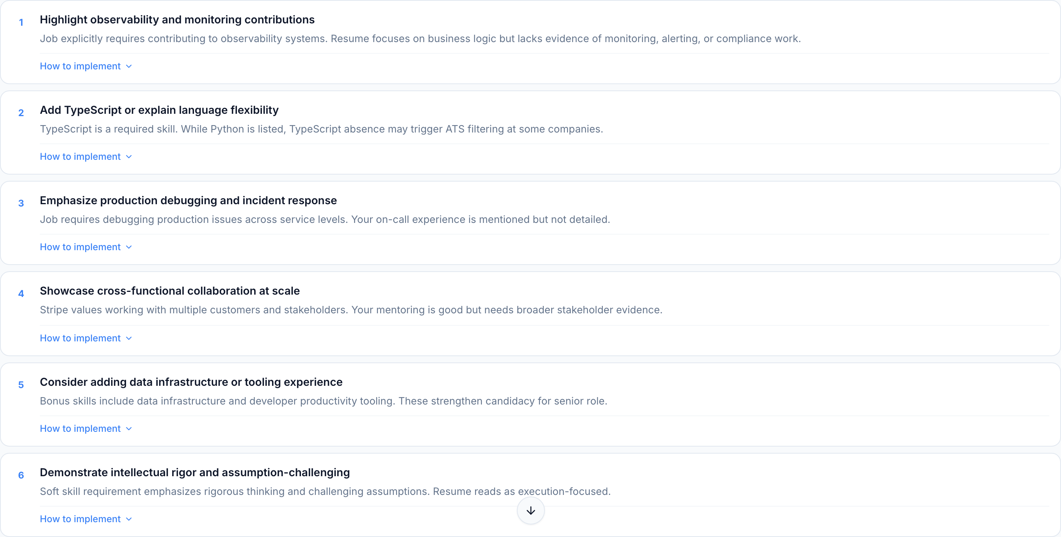This screenshot has height=537, width=1061.
Task: Click heading Showcase cross-functional collaboration at scale
Action: tap(170, 291)
